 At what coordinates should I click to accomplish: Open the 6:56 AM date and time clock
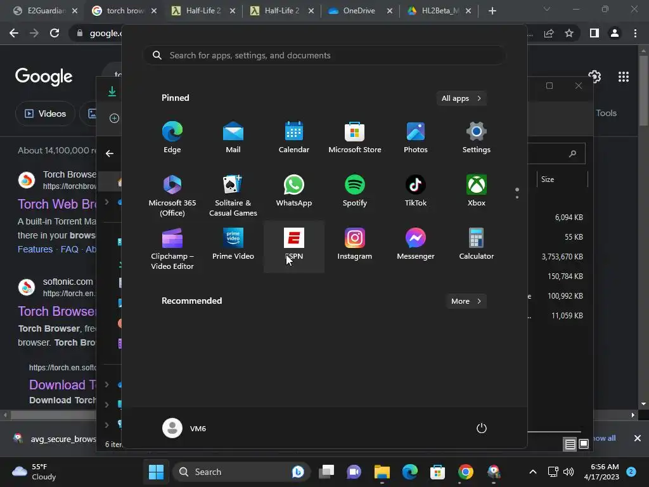[x=601, y=472]
